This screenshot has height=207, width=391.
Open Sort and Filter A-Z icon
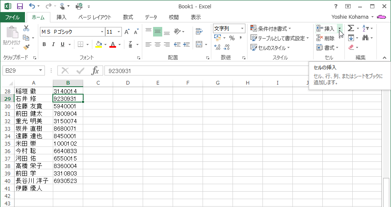tap(366, 28)
